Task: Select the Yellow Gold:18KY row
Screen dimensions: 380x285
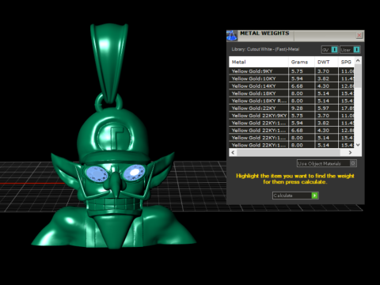Action: coord(291,93)
